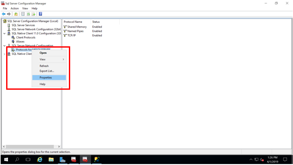293x165 pixels.
Task: Click the Export List toolbar icon
Action: pyautogui.click(x=33, y=14)
